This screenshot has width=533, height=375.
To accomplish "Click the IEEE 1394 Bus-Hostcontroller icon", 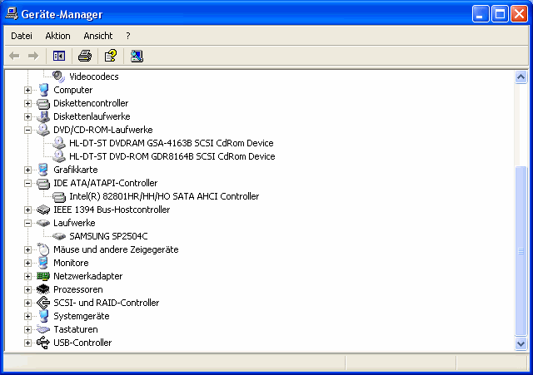I will click(43, 210).
